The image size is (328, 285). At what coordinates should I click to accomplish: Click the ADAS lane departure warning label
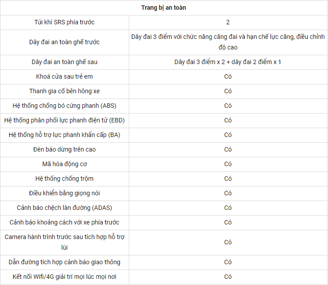click(65, 208)
